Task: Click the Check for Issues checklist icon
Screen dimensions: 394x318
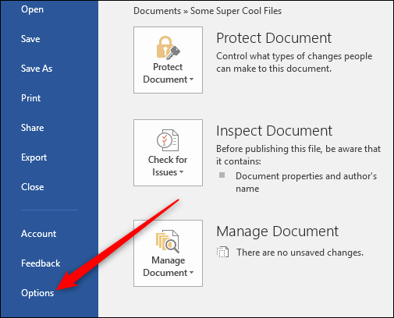Action: (168, 140)
